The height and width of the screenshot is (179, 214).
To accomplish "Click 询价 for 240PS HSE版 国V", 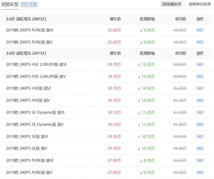I will tap(200, 100).
